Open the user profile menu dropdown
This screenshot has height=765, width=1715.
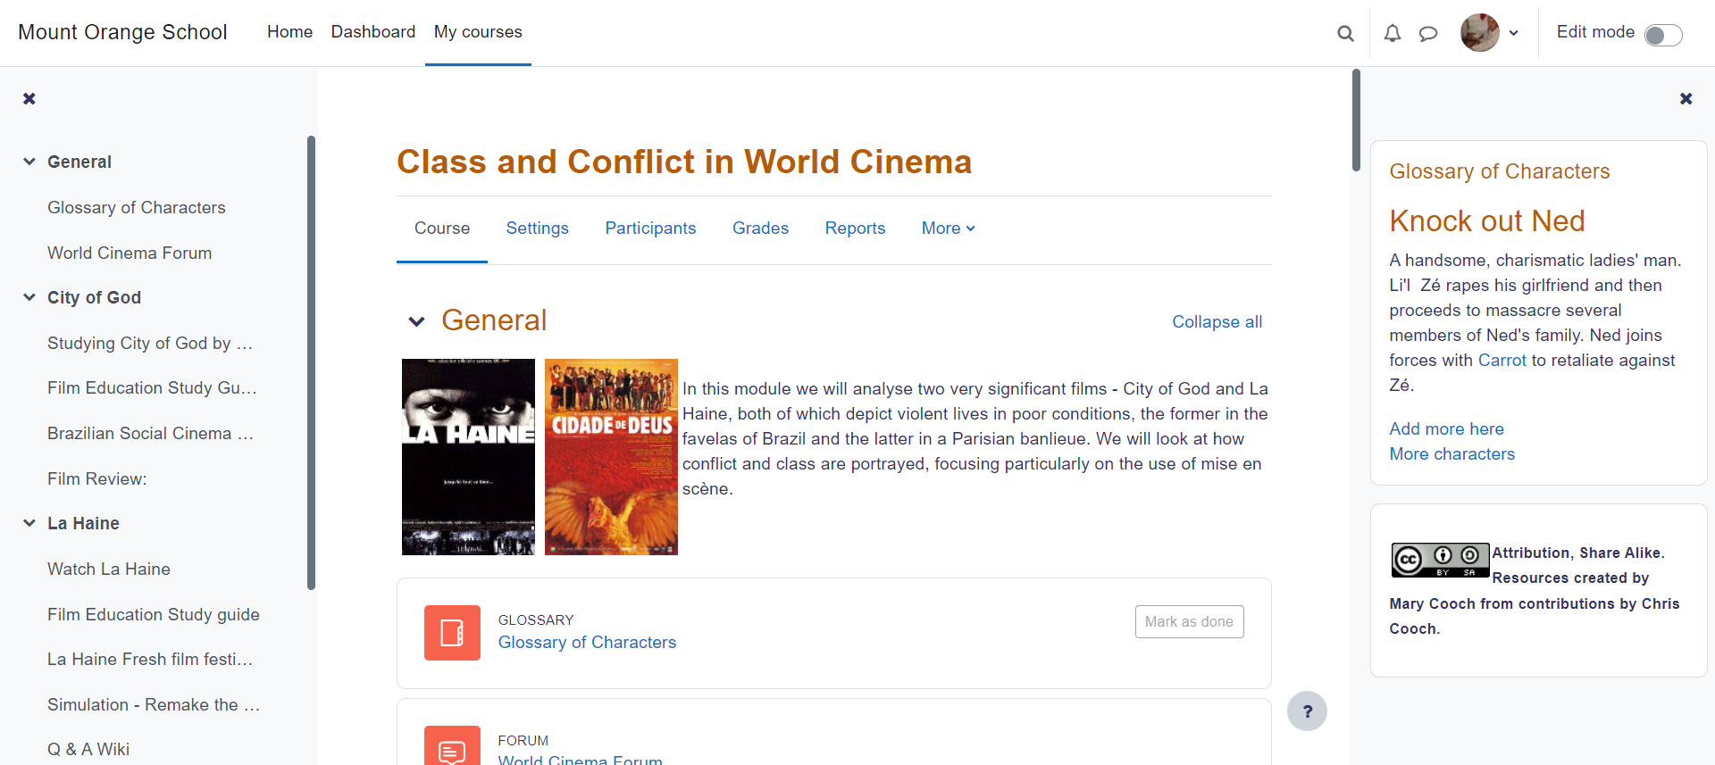1490,33
